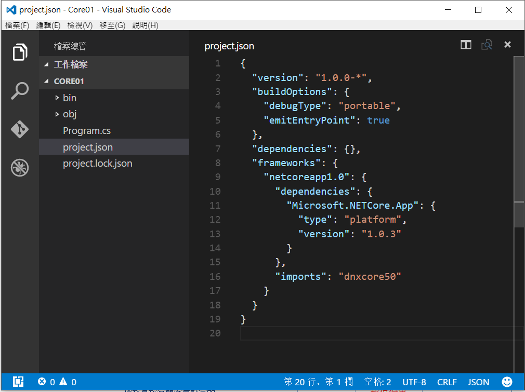Change language mode via JSON
The image size is (525, 392).
(x=478, y=382)
